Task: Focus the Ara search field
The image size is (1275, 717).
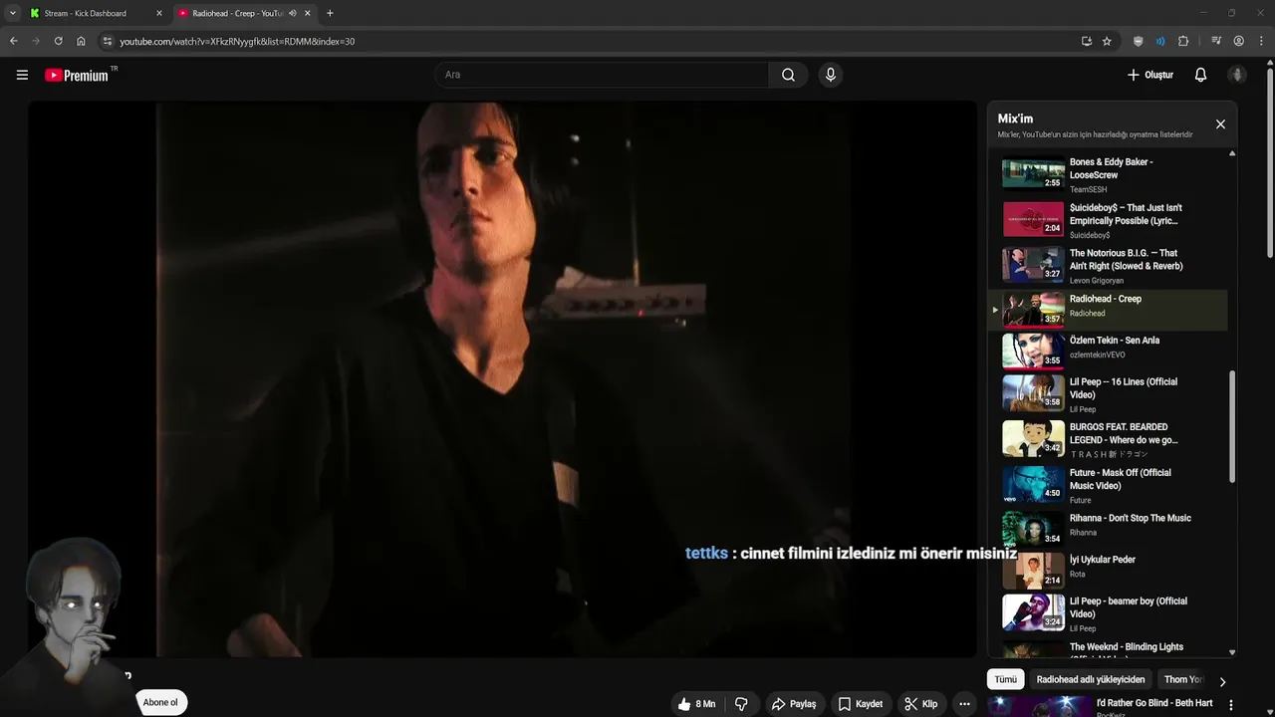Action: [601, 75]
